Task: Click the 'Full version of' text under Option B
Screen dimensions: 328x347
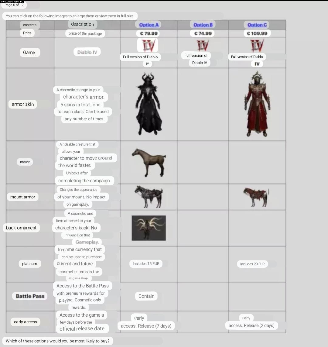Action: tap(196, 55)
